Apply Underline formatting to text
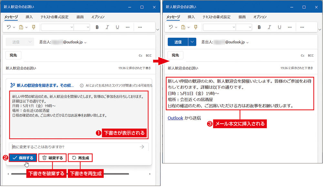 118,27
